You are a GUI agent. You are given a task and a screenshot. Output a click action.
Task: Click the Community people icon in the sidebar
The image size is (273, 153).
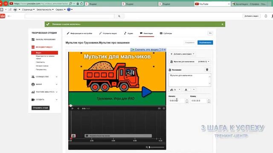[33, 76]
